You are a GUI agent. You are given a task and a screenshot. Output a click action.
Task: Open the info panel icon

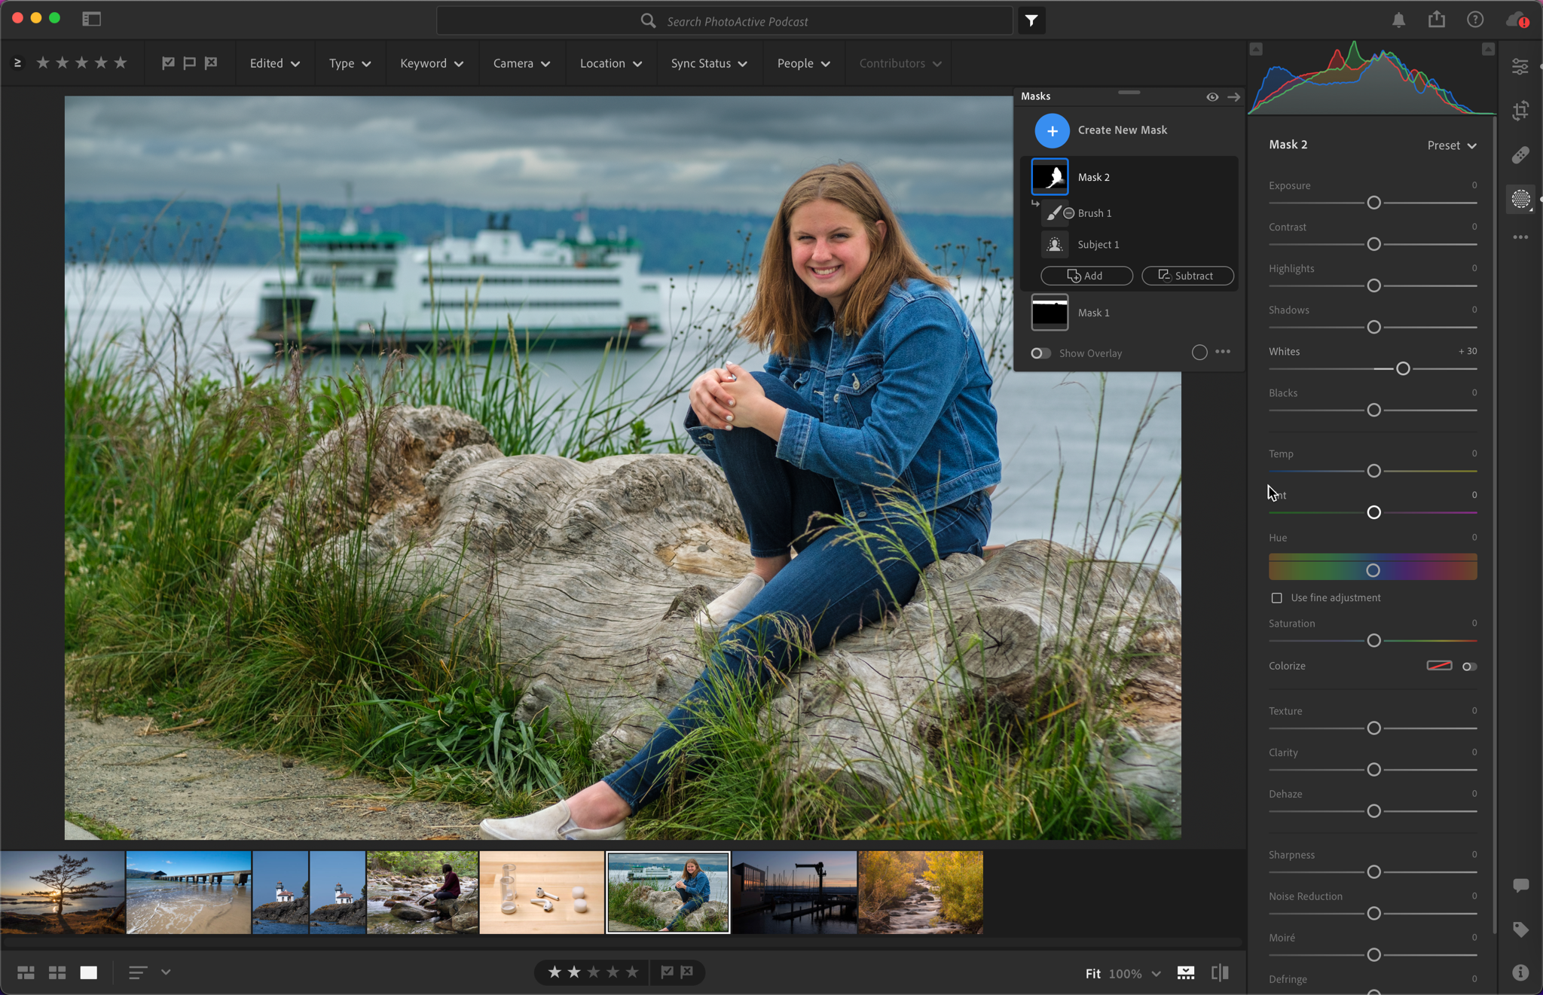(x=1520, y=972)
